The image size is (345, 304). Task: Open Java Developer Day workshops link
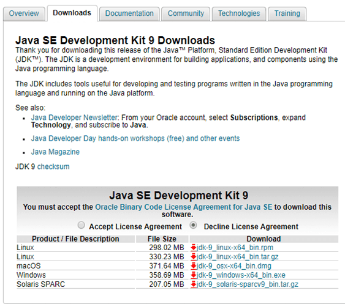[135, 139]
